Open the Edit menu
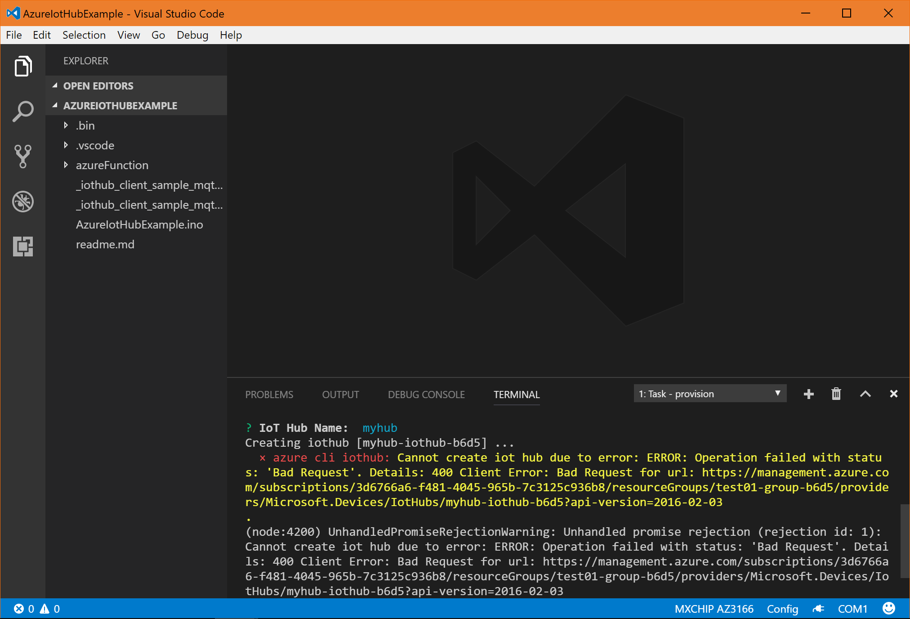This screenshot has height=619, width=910. (x=42, y=35)
